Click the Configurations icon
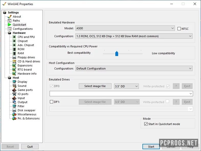The image size is (201, 151). [x=9, y=29]
